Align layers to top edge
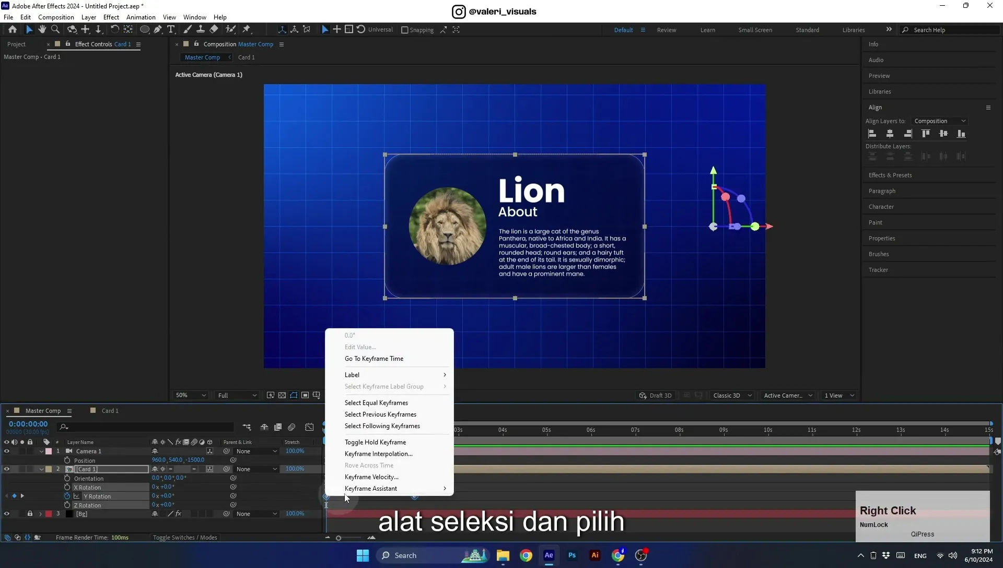The height and width of the screenshot is (568, 1003). [x=926, y=134]
